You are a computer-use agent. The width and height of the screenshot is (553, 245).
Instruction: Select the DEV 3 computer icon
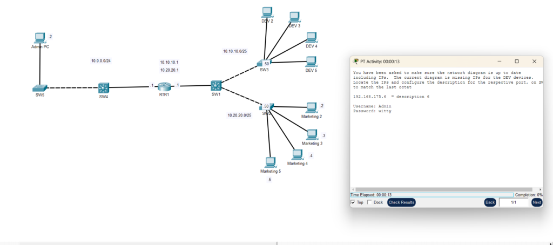point(294,17)
